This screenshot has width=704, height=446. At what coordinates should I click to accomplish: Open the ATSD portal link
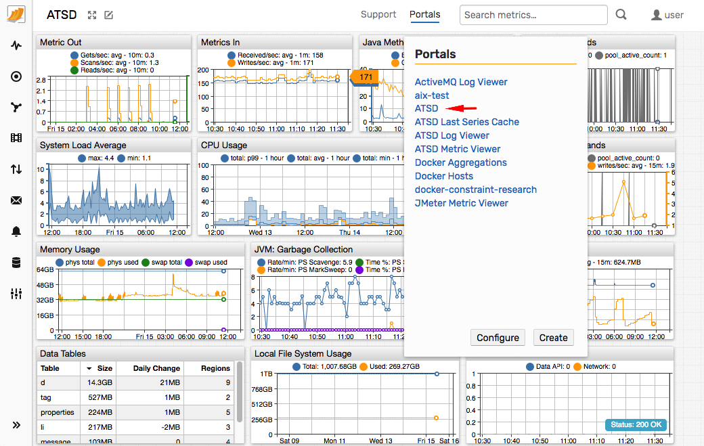coord(426,108)
